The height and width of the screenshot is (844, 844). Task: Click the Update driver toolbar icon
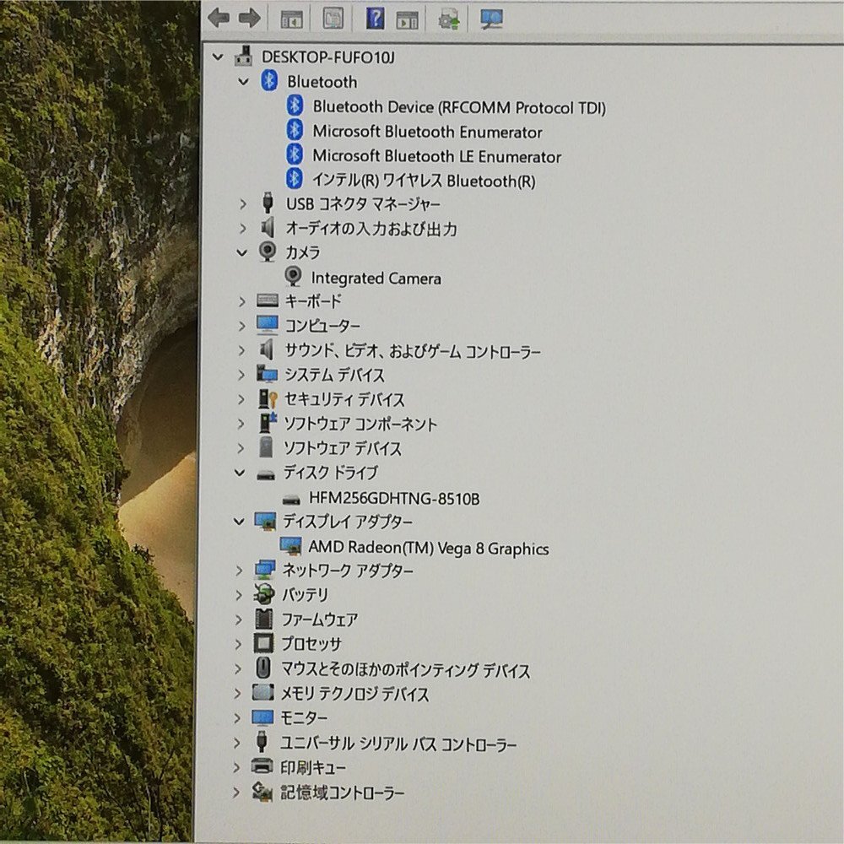[449, 19]
